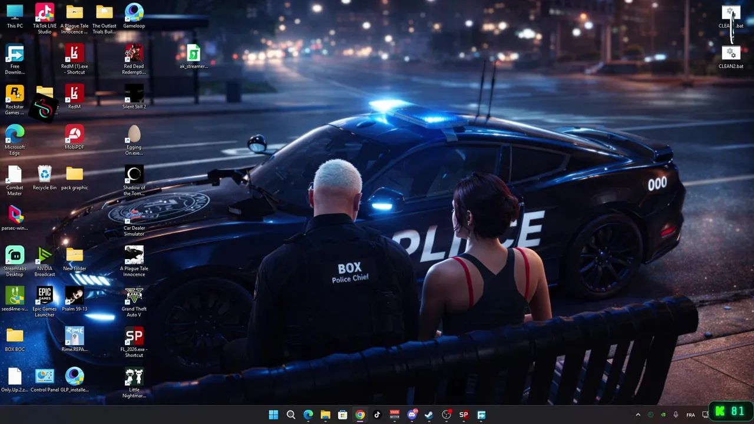754x424 pixels.
Task: Open the Windows Start menu
Action: tap(273, 415)
